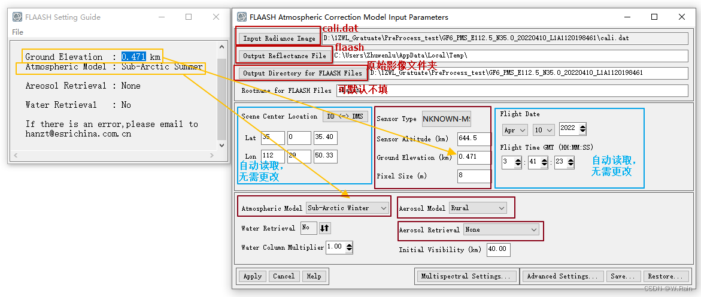Click Sensor Type button
701x297 pixels.
446,119
